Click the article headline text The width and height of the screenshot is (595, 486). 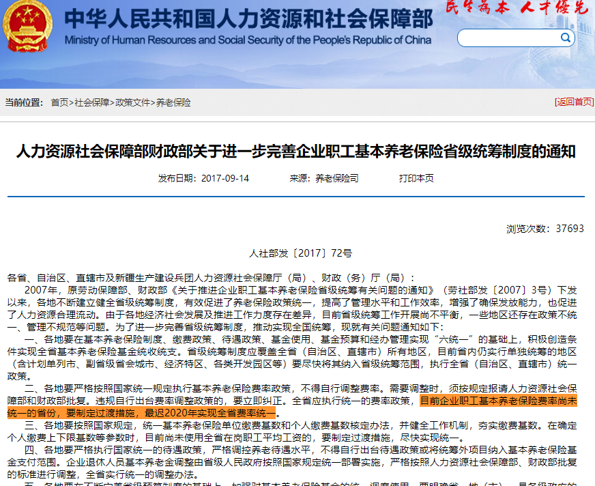[x=296, y=151]
